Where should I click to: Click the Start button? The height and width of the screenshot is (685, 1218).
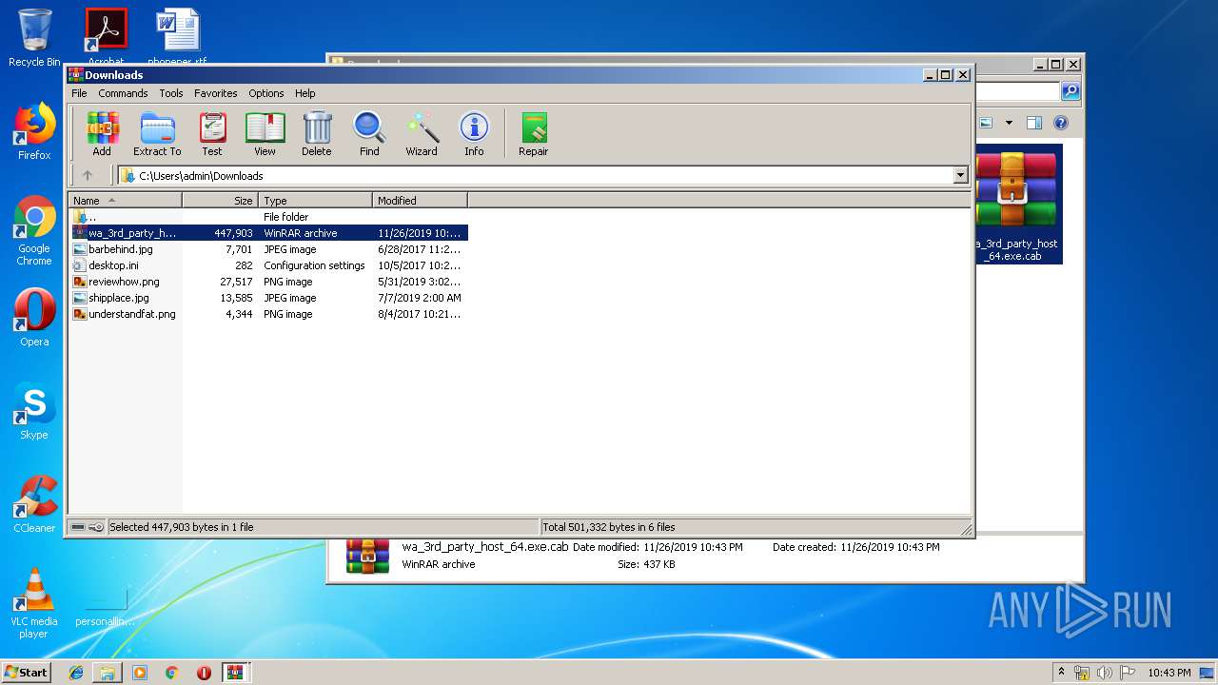point(26,673)
